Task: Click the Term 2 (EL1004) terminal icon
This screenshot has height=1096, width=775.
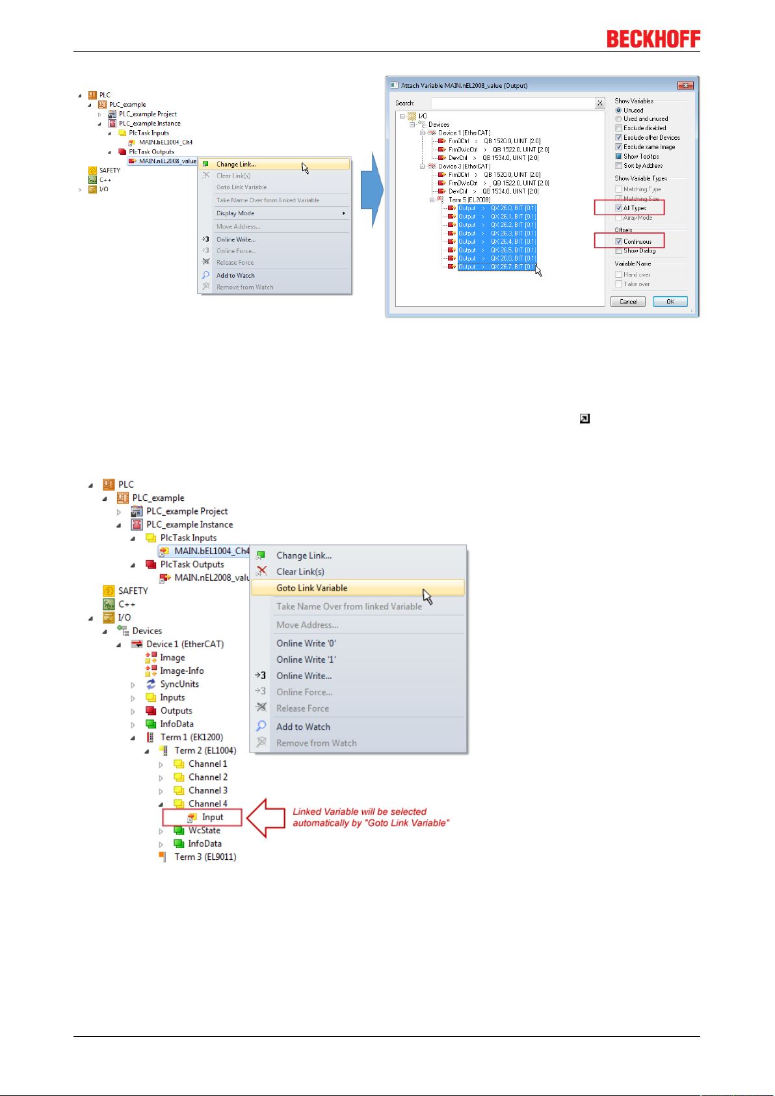Action: point(164,751)
